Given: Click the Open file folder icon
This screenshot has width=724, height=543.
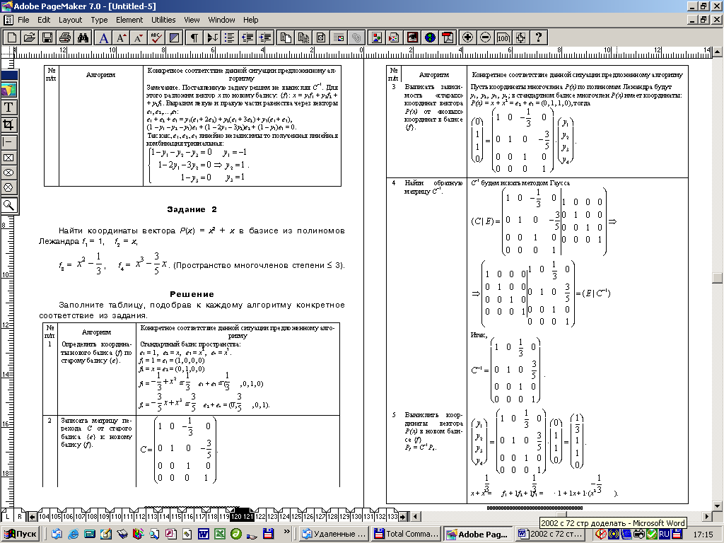Looking at the screenshot, I should click(x=30, y=37).
